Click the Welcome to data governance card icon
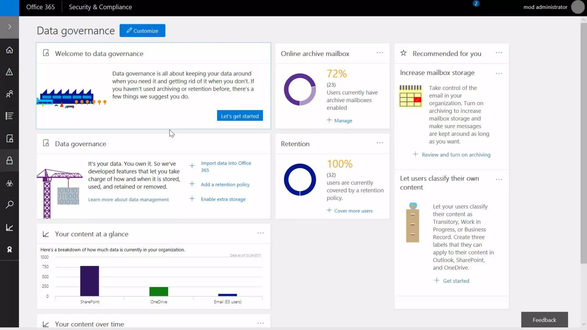This screenshot has width=587, height=330. [46, 53]
